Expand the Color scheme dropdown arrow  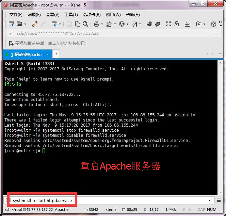[115, 24]
